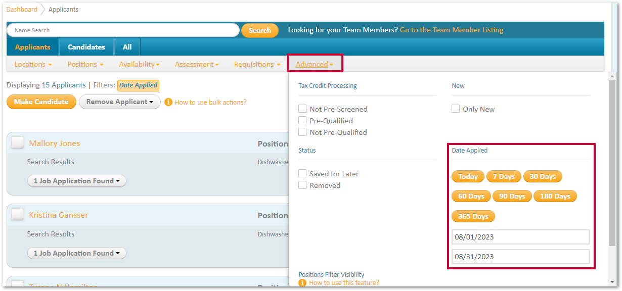Expand the Assessment filter menu
The height and width of the screenshot is (291, 622).
tap(197, 64)
